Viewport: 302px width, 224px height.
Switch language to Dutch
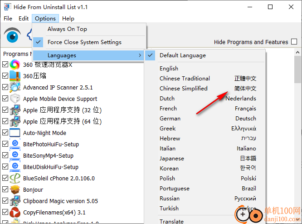click(205, 99)
